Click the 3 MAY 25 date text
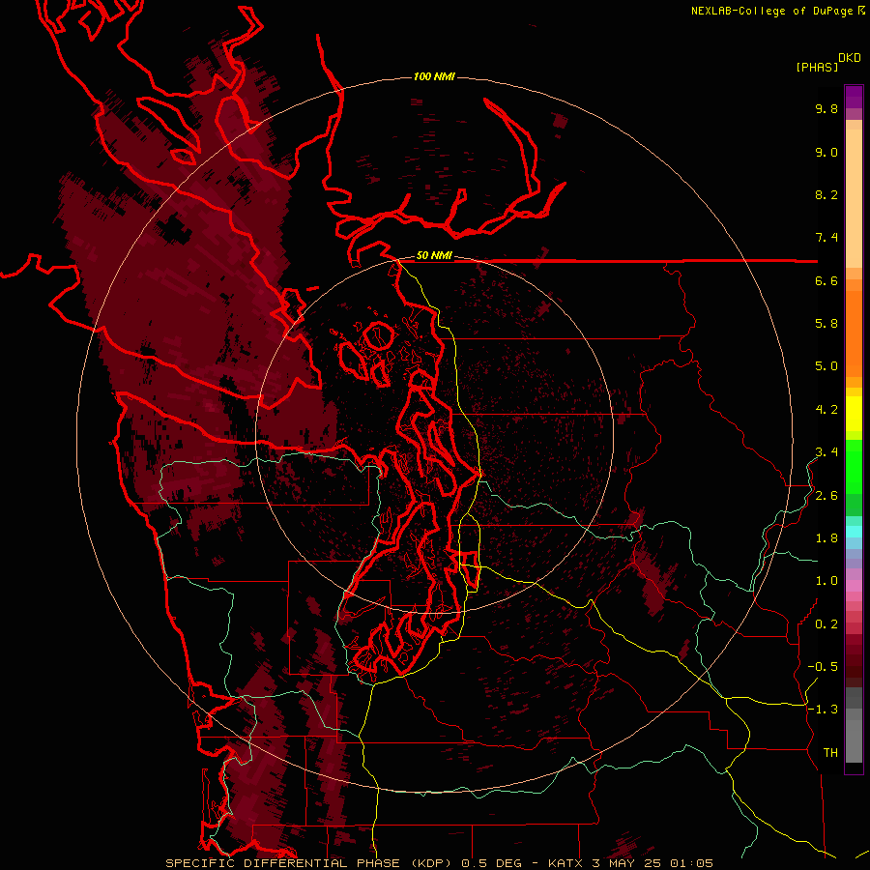The image size is (870, 870). 625,863
